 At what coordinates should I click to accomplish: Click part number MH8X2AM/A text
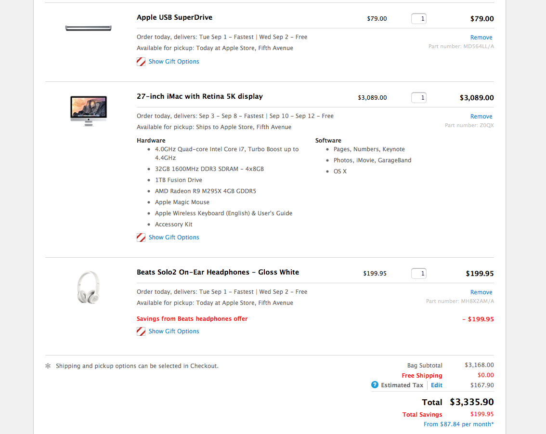460,301
